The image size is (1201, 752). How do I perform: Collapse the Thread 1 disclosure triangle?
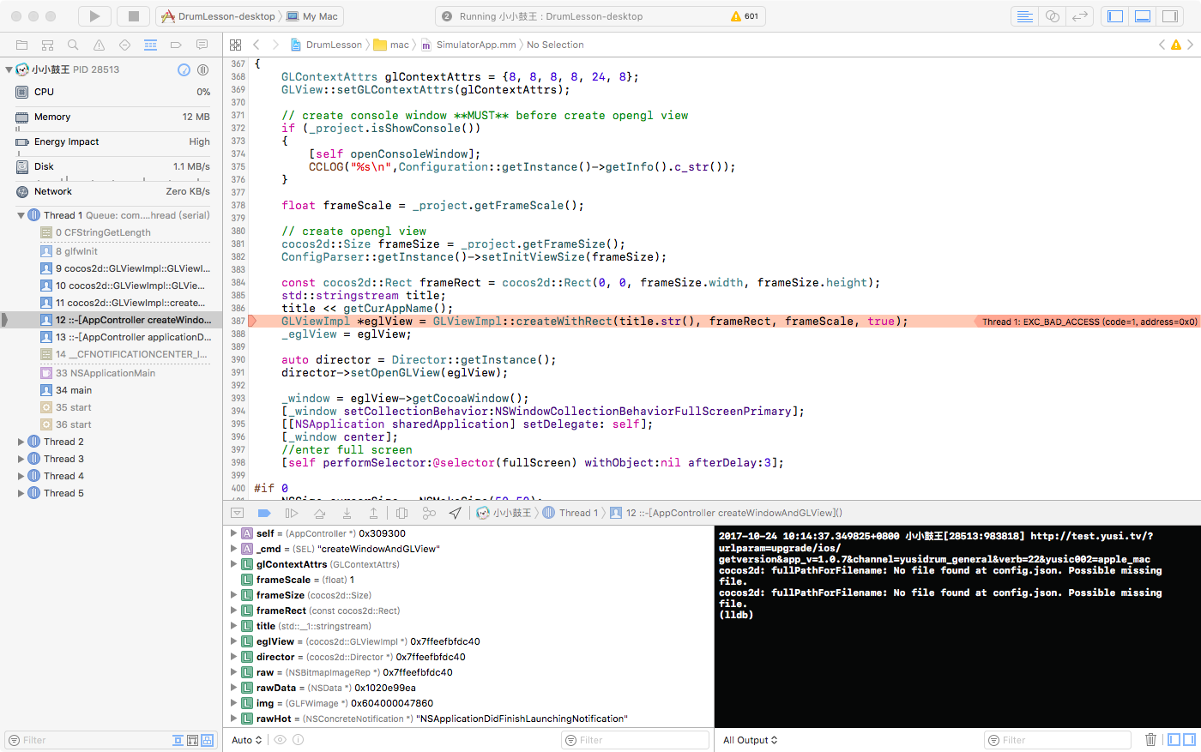(21, 215)
